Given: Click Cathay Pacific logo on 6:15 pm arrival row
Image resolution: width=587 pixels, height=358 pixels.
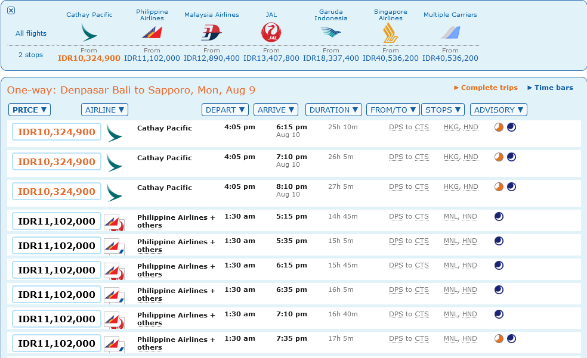Looking at the screenshot, I should click(x=114, y=133).
